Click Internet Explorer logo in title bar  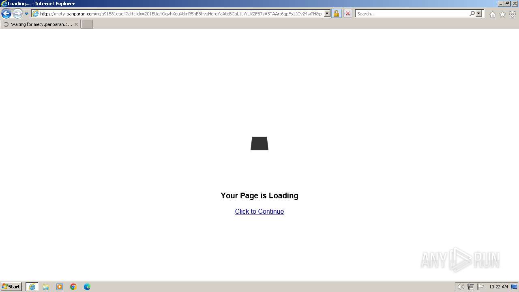coord(4,4)
